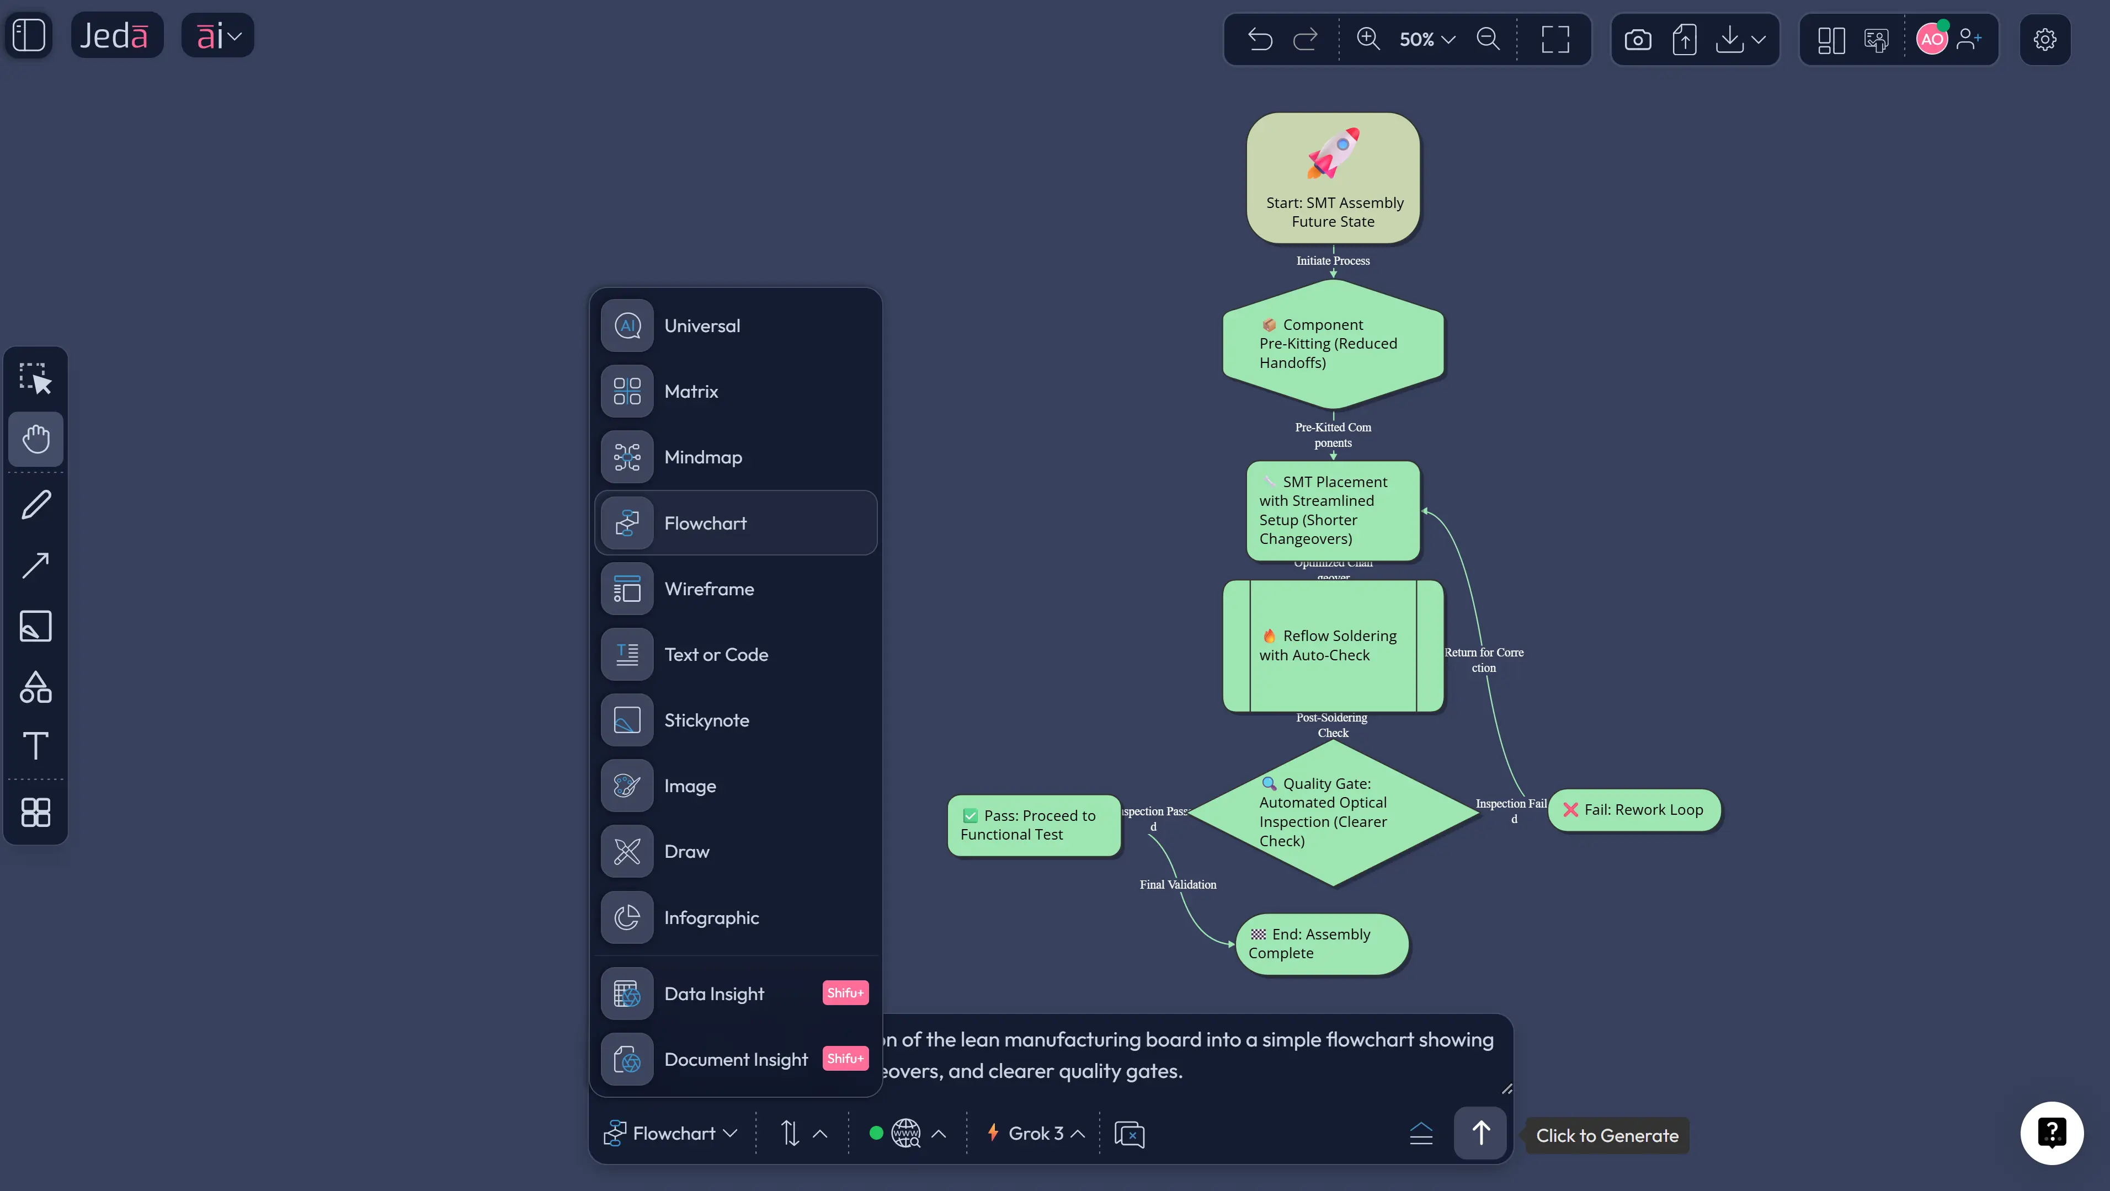
Task: Open the shapes tool
Action: pos(35,687)
